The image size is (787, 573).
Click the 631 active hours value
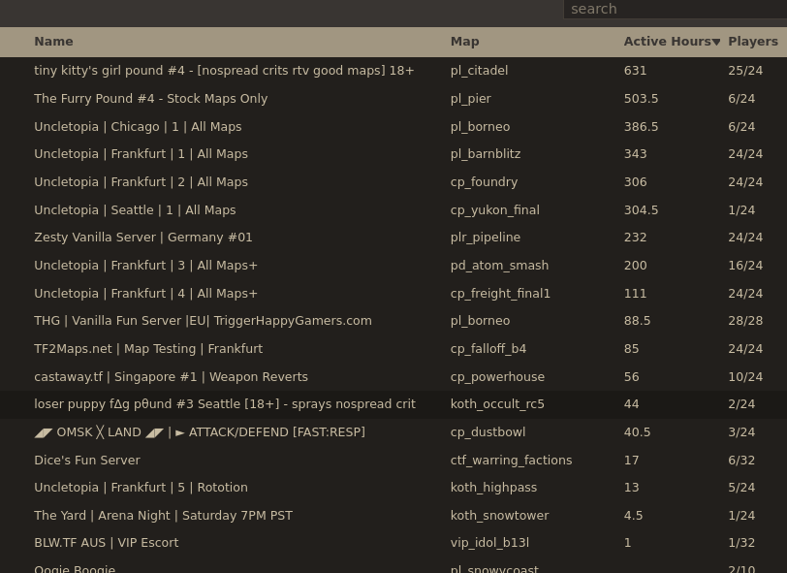635,71
